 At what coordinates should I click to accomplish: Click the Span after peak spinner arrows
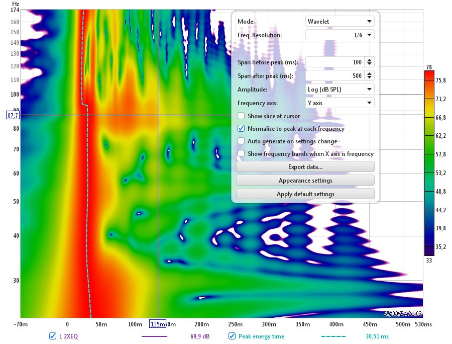click(x=369, y=75)
